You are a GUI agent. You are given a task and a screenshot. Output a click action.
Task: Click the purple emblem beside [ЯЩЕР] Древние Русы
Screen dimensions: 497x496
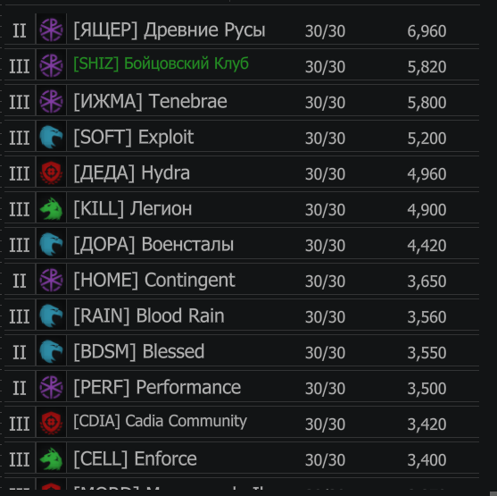[51, 30]
